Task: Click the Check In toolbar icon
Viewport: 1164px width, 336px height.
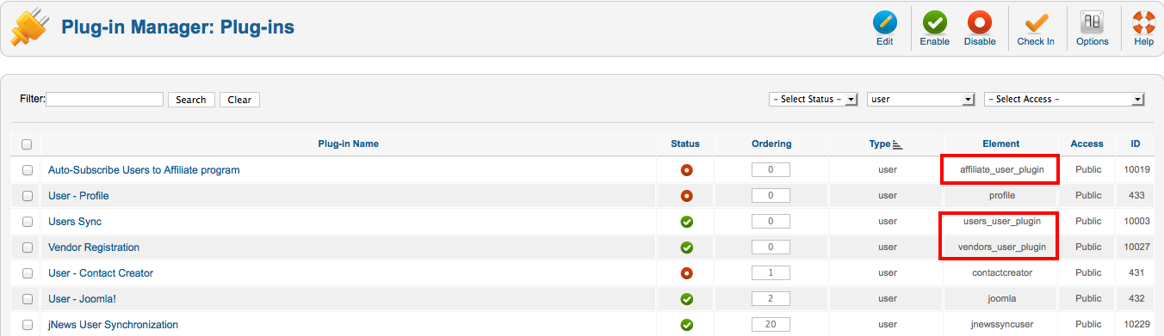Action: (x=1036, y=23)
